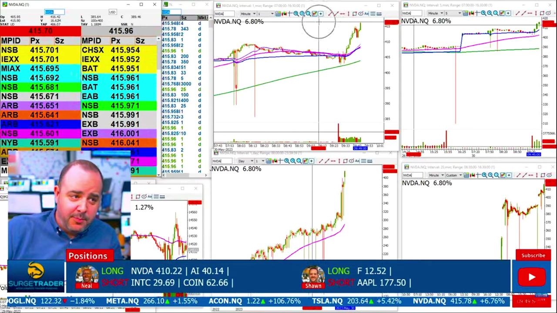Click the 415.96 ask price box
Image resolution: width=557 pixels, height=313 pixels.
[x=121, y=31]
